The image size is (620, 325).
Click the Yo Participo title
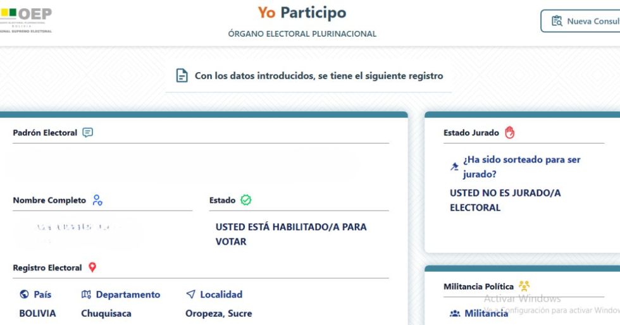click(x=302, y=13)
